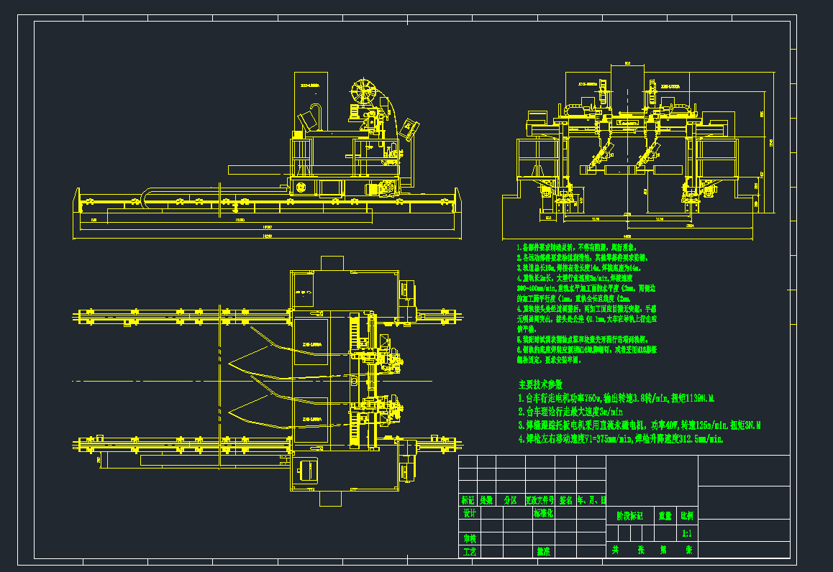833x572 pixels.
Task: Click the 设计 cell in the title block
Action: click(x=469, y=514)
